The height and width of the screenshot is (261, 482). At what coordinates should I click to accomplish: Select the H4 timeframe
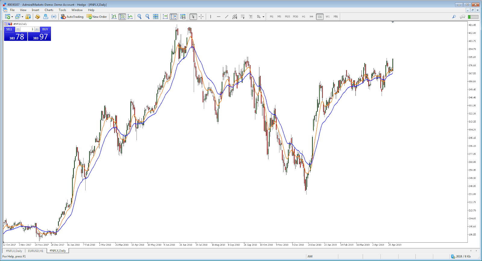pos(311,17)
